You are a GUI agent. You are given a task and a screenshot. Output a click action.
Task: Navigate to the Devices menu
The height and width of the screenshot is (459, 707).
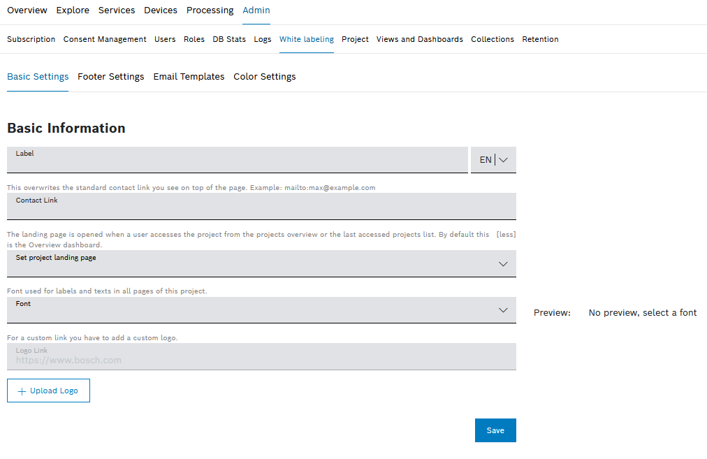tap(161, 10)
